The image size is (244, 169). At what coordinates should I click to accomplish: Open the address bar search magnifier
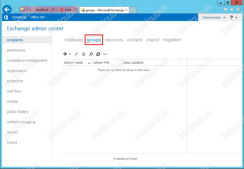coord(53,10)
